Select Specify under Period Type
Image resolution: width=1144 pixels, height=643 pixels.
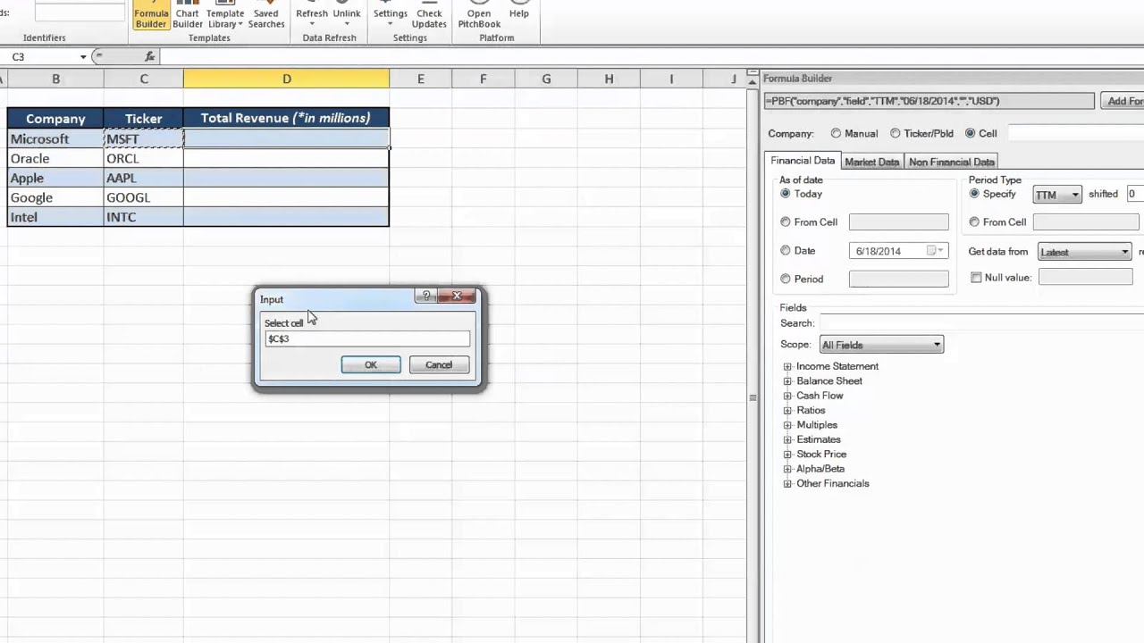(x=974, y=194)
